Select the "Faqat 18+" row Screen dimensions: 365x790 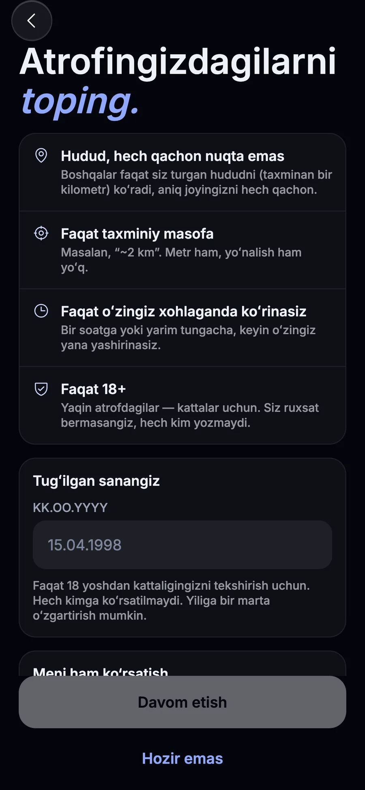click(182, 405)
